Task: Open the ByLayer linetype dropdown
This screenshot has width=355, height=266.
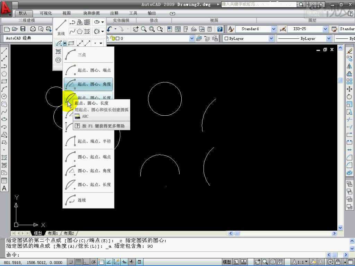Action: (329, 38)
